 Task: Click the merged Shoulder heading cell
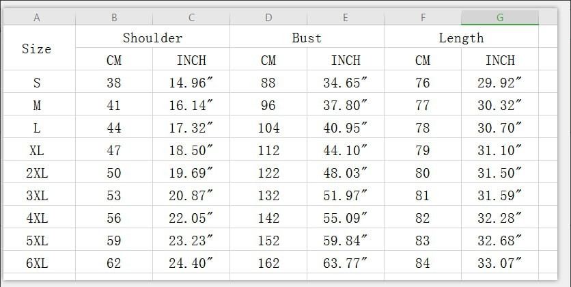[x=152, y=38]
